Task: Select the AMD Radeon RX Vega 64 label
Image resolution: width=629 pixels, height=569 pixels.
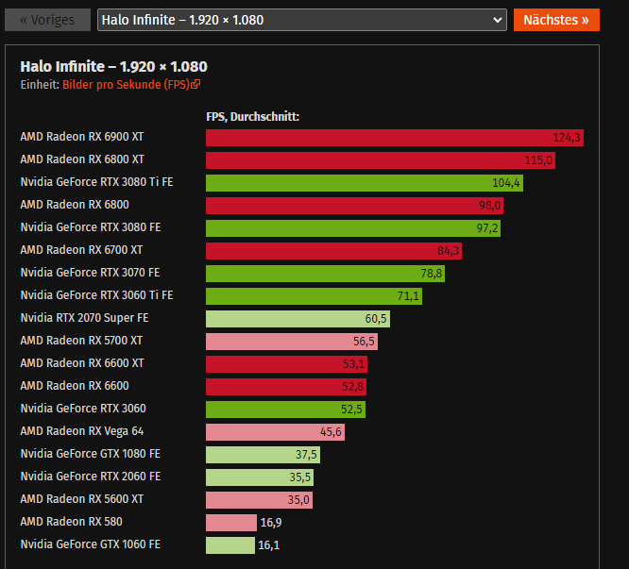Action: pyautogui.click(x=82, y=431)
